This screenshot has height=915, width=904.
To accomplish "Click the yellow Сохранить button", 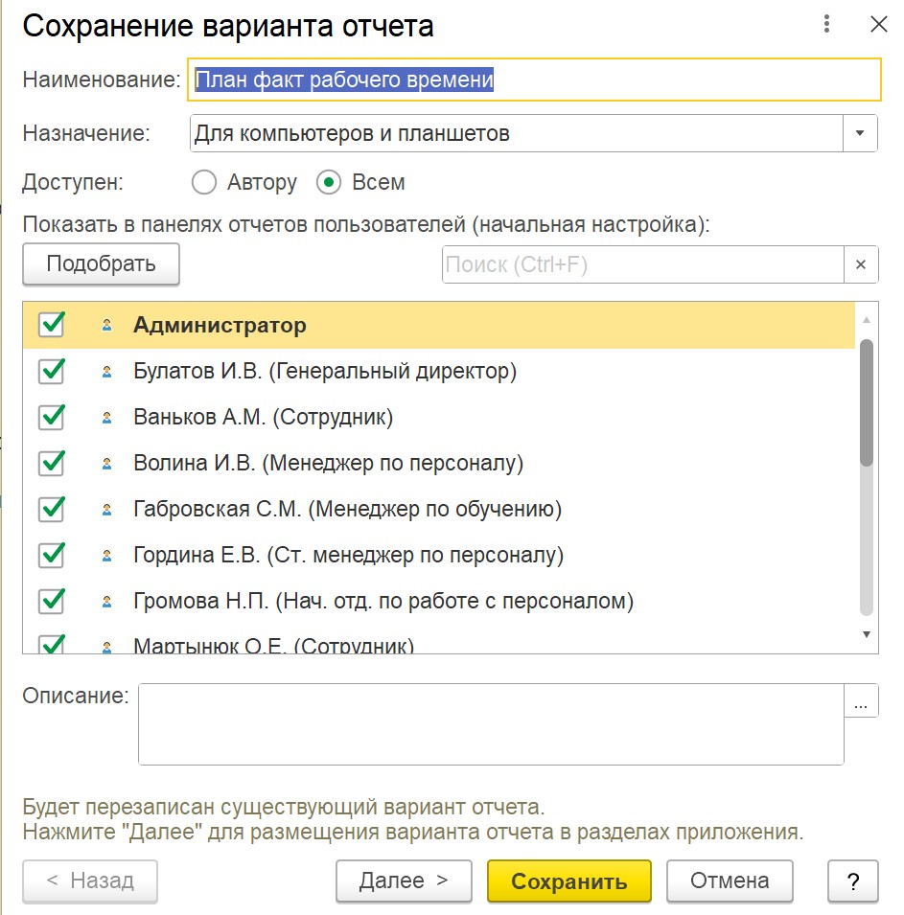I will [x=568, y=881].
